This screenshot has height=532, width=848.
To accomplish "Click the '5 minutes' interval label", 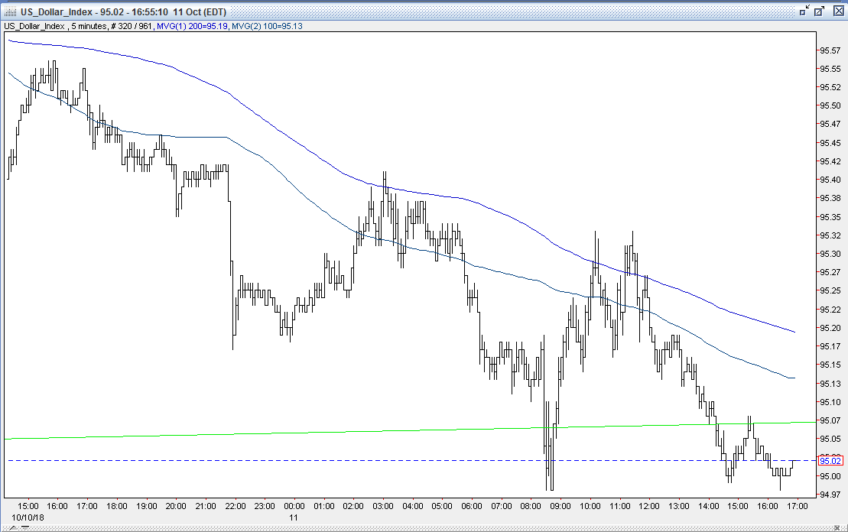I will [89, 26].
